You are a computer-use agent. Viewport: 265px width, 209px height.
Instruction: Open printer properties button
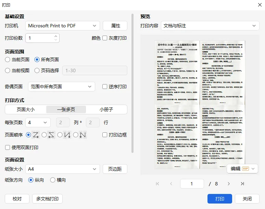pyautogui.click(x=115, y=26)
